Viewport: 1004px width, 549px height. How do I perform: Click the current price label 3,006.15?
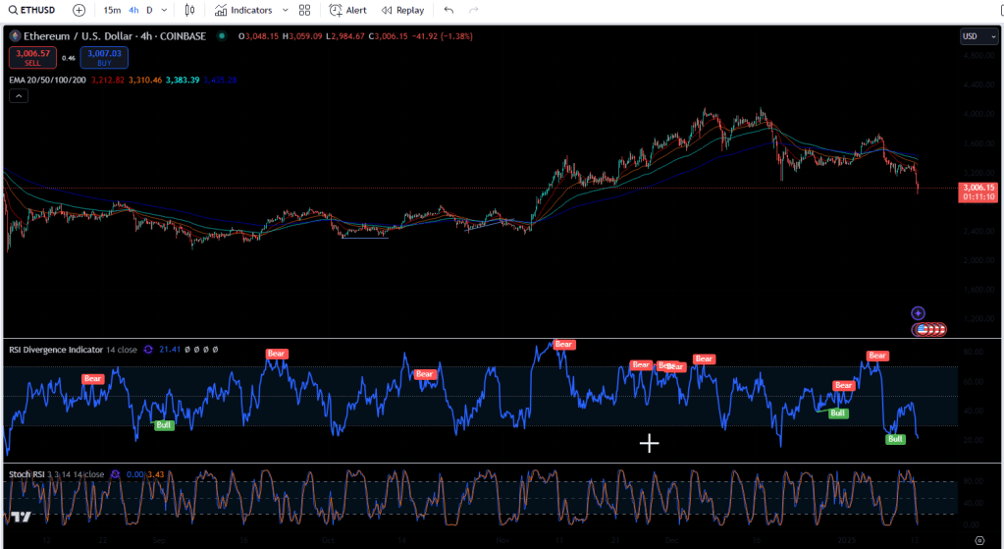[x=978, y=188]
